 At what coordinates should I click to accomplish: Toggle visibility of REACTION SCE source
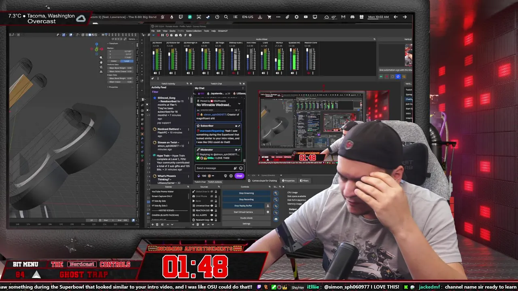pos(212,211)
